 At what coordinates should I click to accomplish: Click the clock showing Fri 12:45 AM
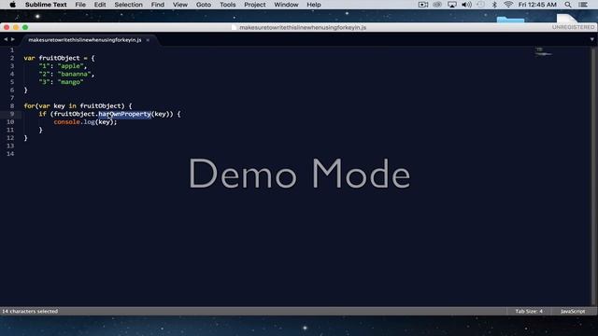[537, 5]
